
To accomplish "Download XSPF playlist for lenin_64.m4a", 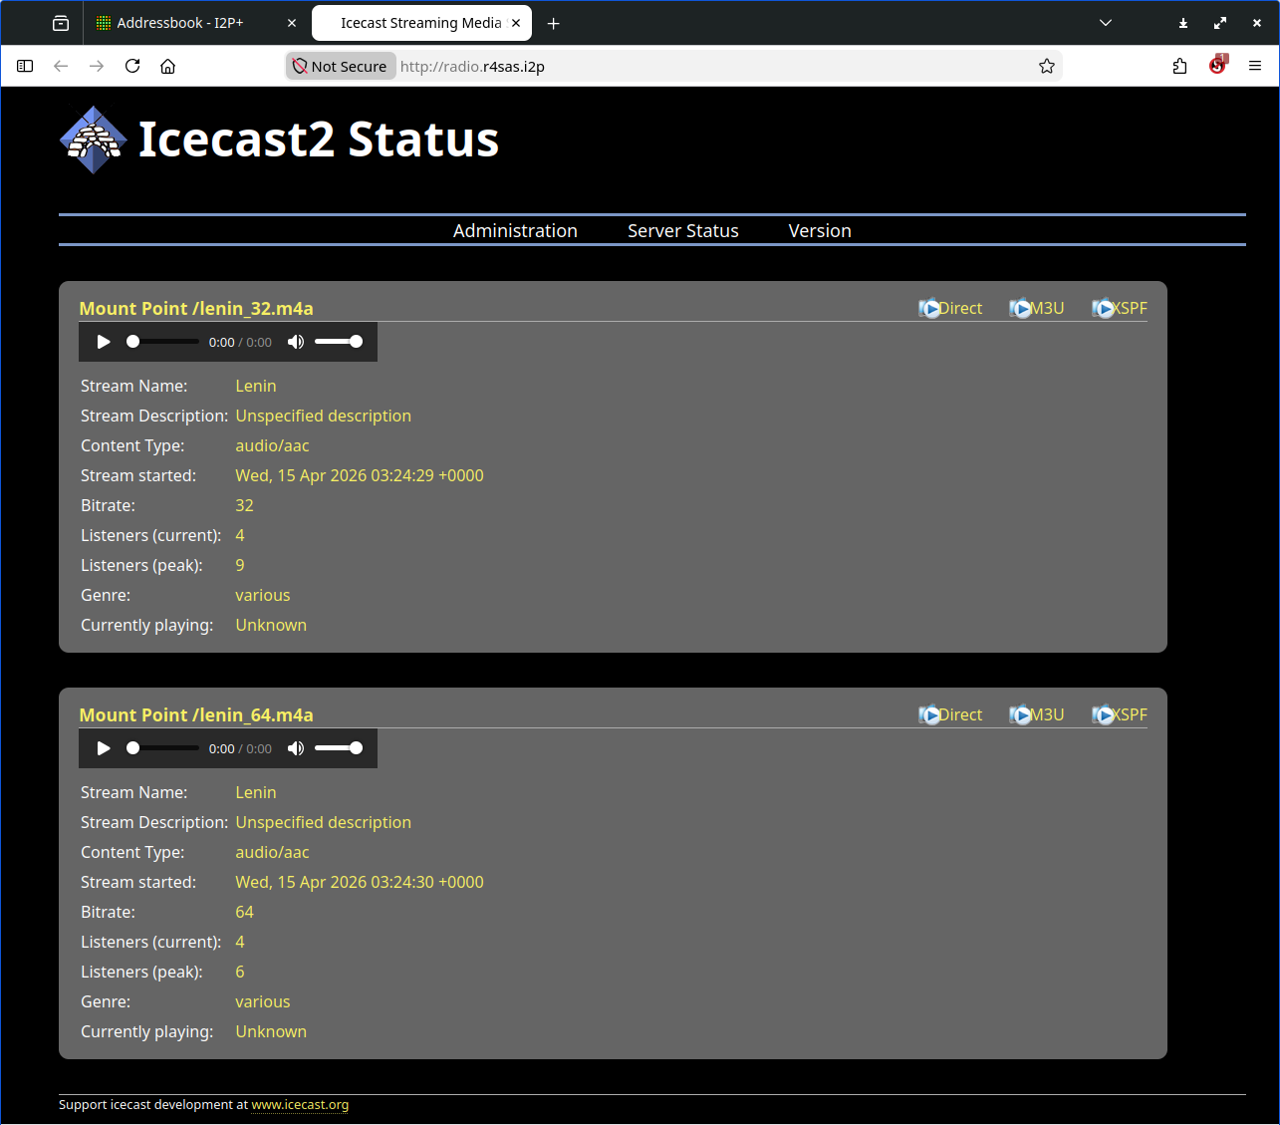I will [1120, 715].
